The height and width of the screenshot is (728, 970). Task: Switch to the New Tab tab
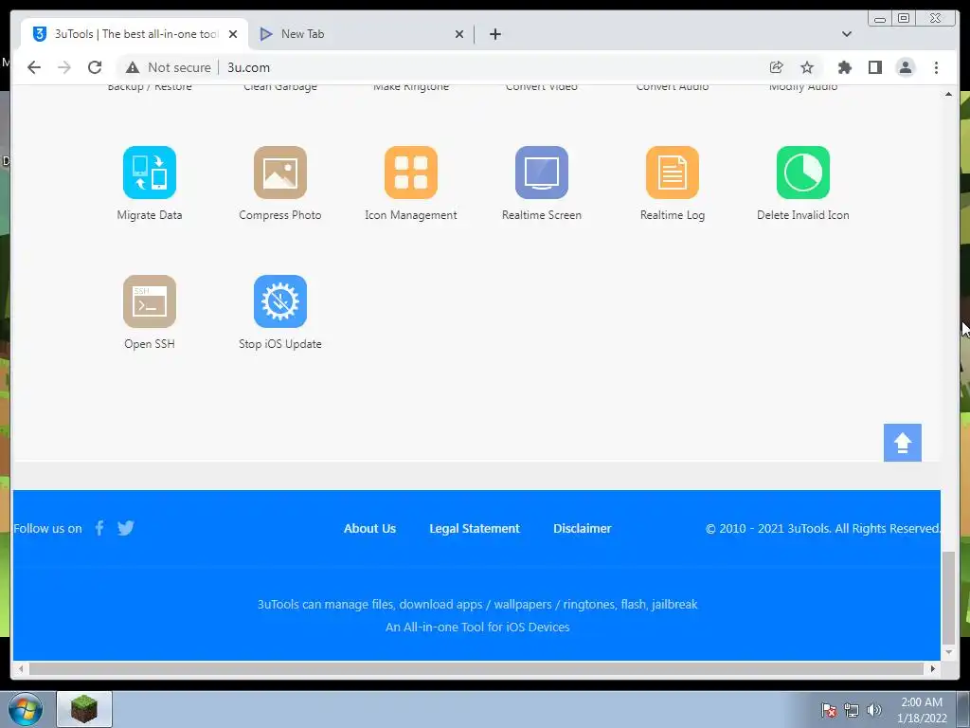[x=362, y=34]
